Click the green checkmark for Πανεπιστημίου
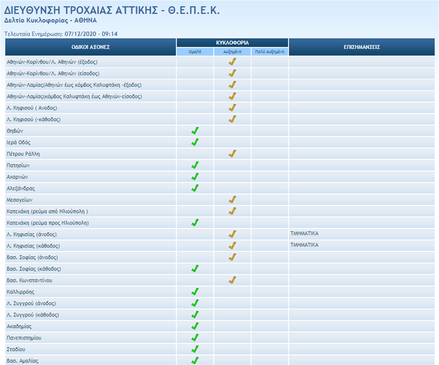Screen dimensions: 439x365 point(195,338)
